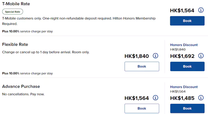Click the crossed-out HK$1,840 price
Viewport: 208px width, 114px height.
click(x=178, y=49)
